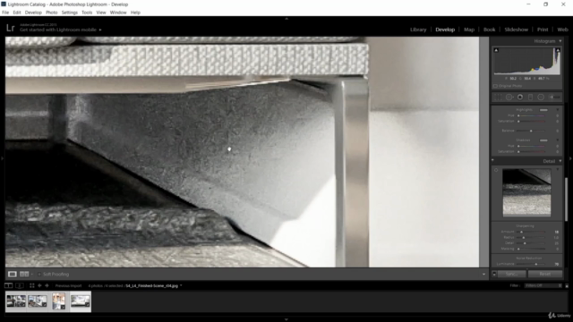This screenshot has width=573, height=322.
Task: Open the Develop menu
Action: (33, 13)
